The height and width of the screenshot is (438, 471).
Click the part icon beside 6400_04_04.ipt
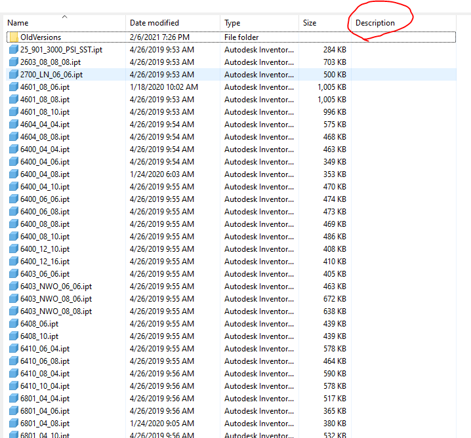[14, 149]
